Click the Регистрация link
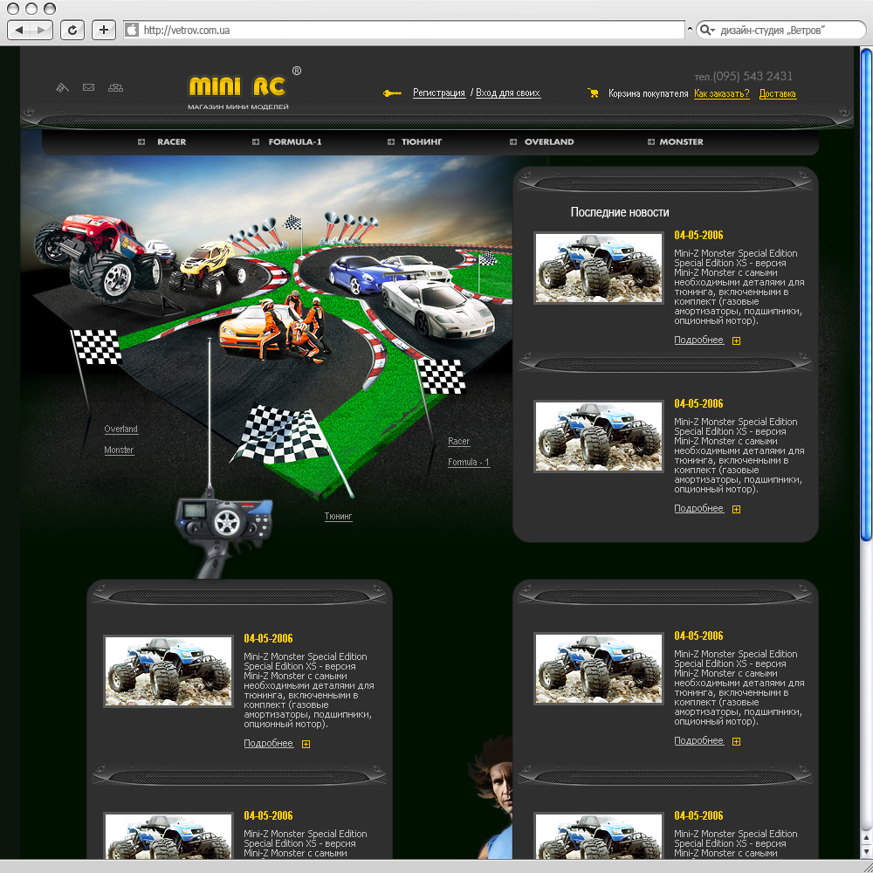 (x=438, y=93)
